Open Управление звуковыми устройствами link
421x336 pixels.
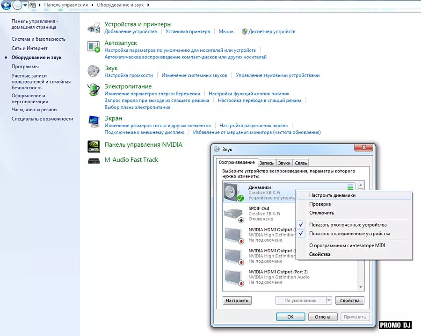pos(277,75)
